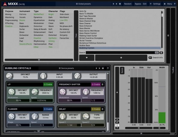Click the icon right of the search field
The image size is (178, 137).
point(161,53)
